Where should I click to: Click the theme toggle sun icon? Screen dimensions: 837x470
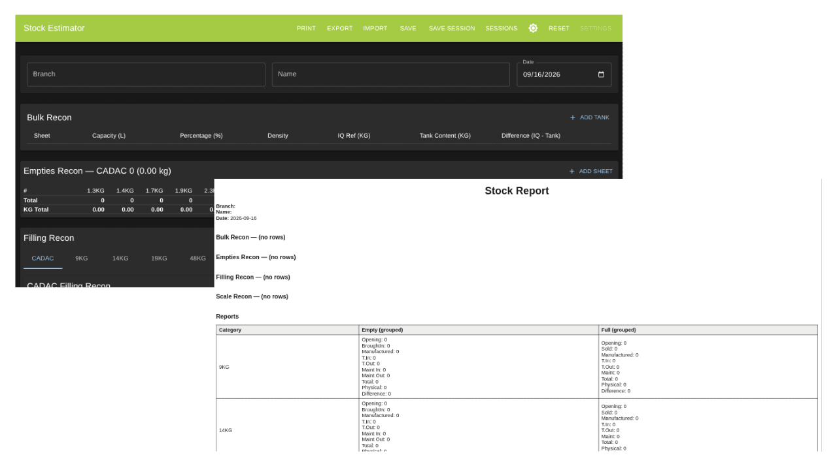(533, 28)
